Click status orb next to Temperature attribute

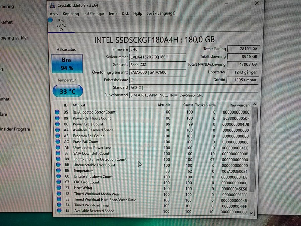point(58,171)
